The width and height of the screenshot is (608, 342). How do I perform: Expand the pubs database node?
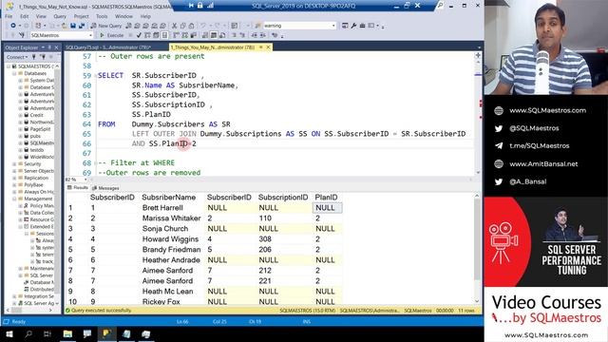[21, 136]
